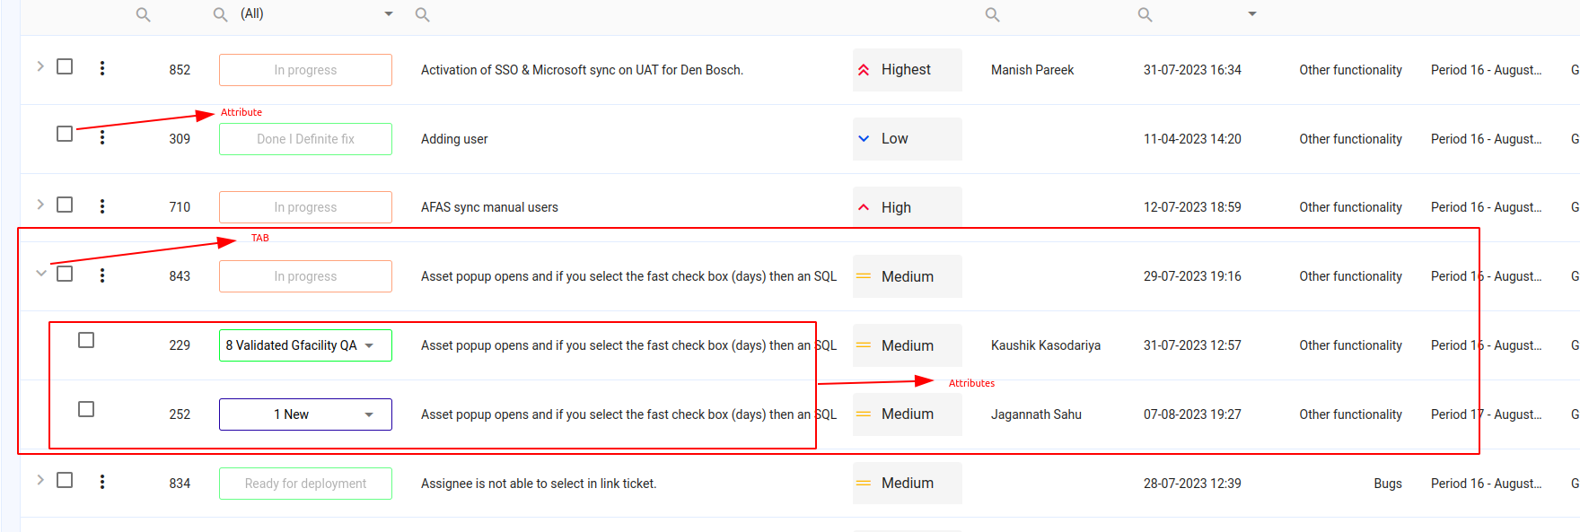Select the checkbox for sub-ticket 229

[86, 340]
